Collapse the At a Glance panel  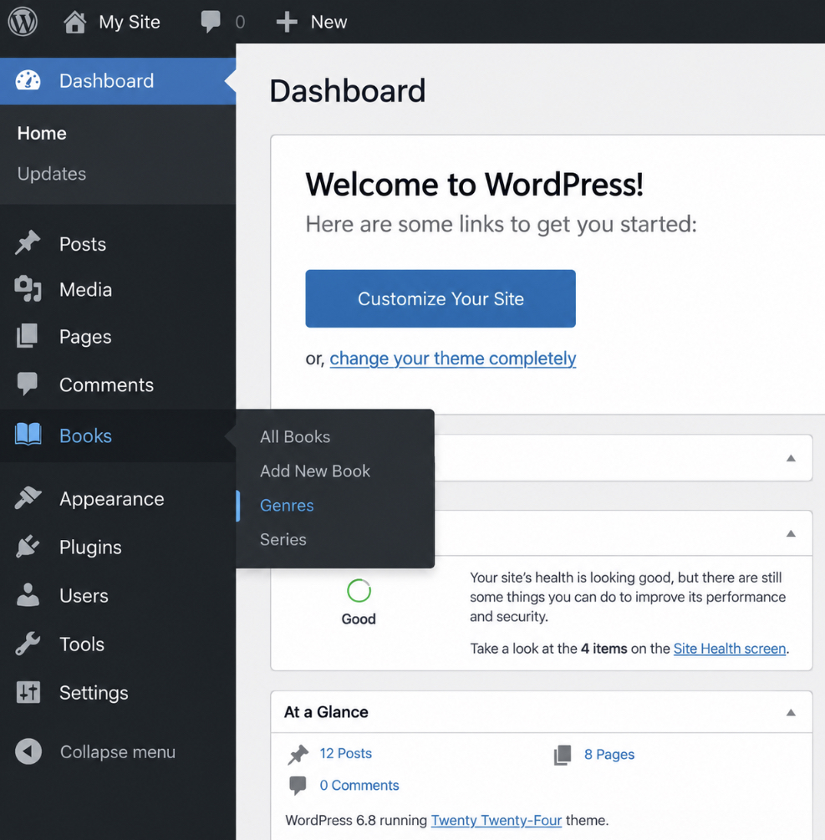click(x=791, y=712)
